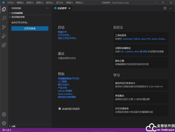Open the Accounts icon in activity bar
This screenshot has width=175, height=132.
click(4, 114)
